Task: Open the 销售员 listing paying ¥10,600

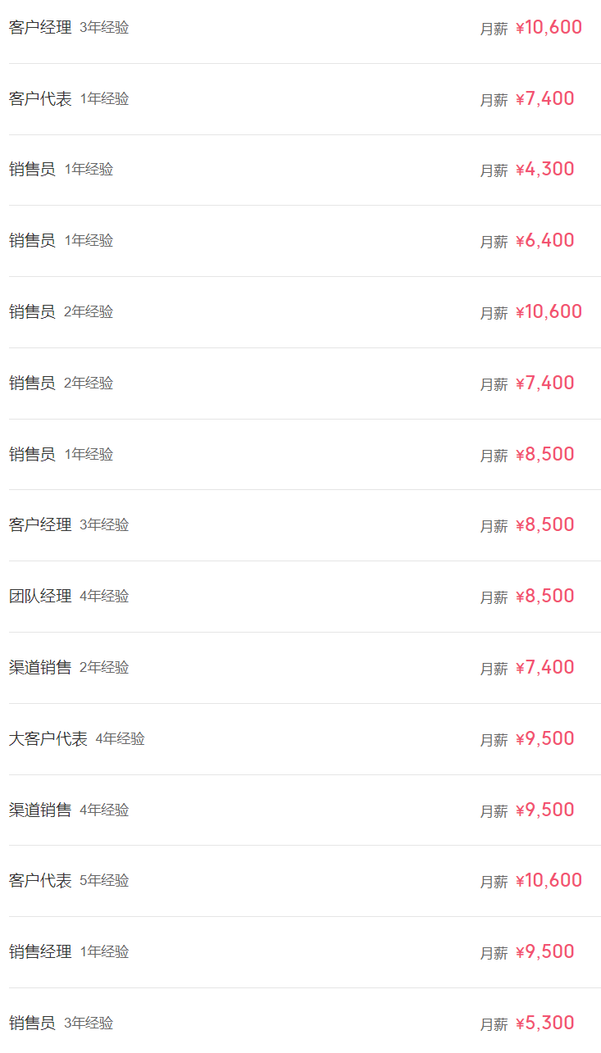Action: coord(32,312)
